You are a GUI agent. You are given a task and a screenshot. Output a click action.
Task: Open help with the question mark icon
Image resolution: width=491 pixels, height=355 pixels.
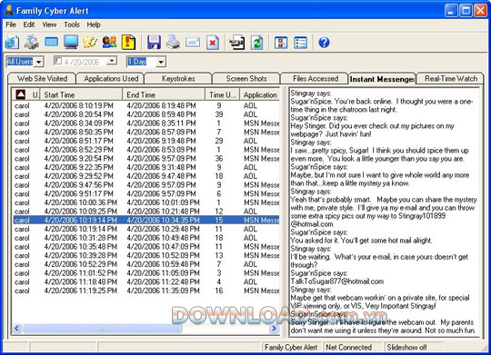tap(324, 43)
